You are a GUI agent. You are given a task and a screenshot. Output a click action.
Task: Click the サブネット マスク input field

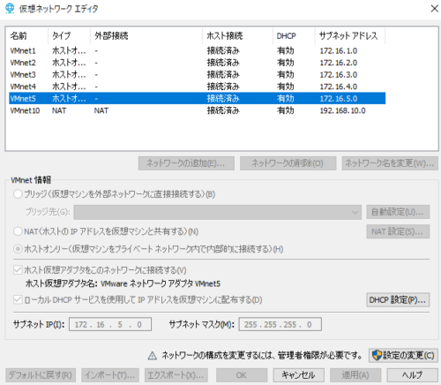(280, 324)
